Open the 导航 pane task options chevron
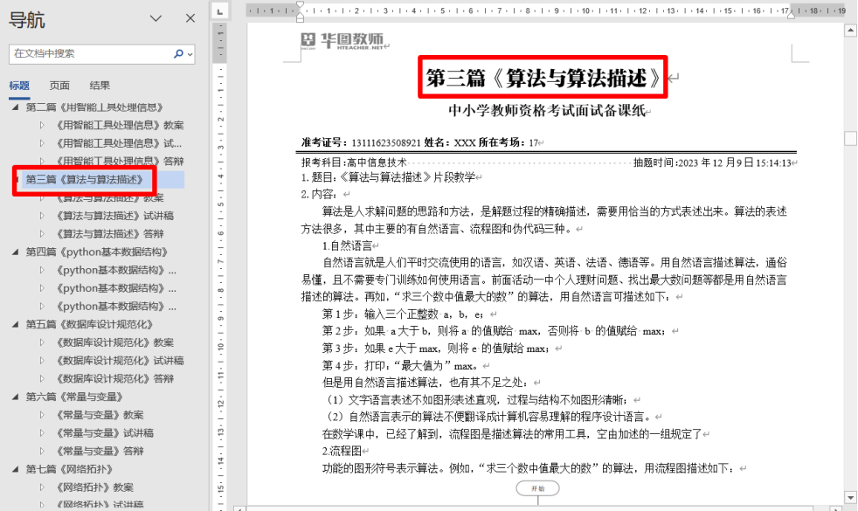858x511 pixels. 156,18
